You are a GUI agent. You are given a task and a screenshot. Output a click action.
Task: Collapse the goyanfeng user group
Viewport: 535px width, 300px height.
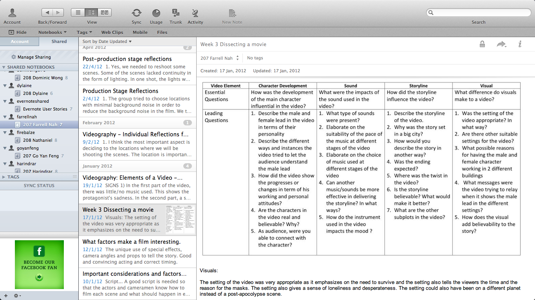click(4, 148)
